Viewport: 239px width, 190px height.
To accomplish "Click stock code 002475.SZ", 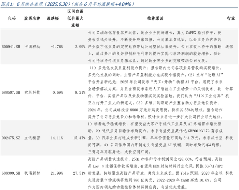I will pos(11,138).
